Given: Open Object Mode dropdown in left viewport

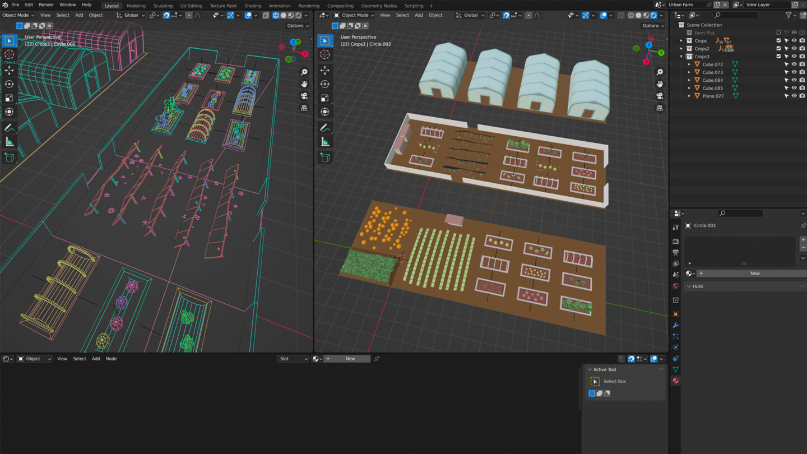Looking at the screenshot, I should point(18,15).
